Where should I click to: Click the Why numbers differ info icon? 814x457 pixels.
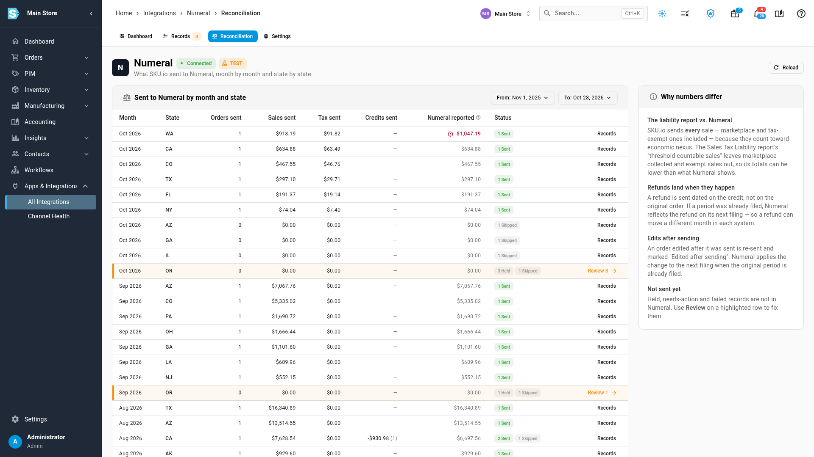click(653, 97)
